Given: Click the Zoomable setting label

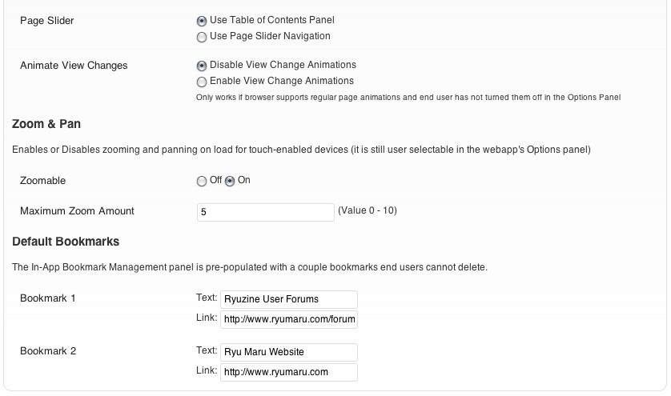Looking at the screenshot, I should (x=43, y=181).
